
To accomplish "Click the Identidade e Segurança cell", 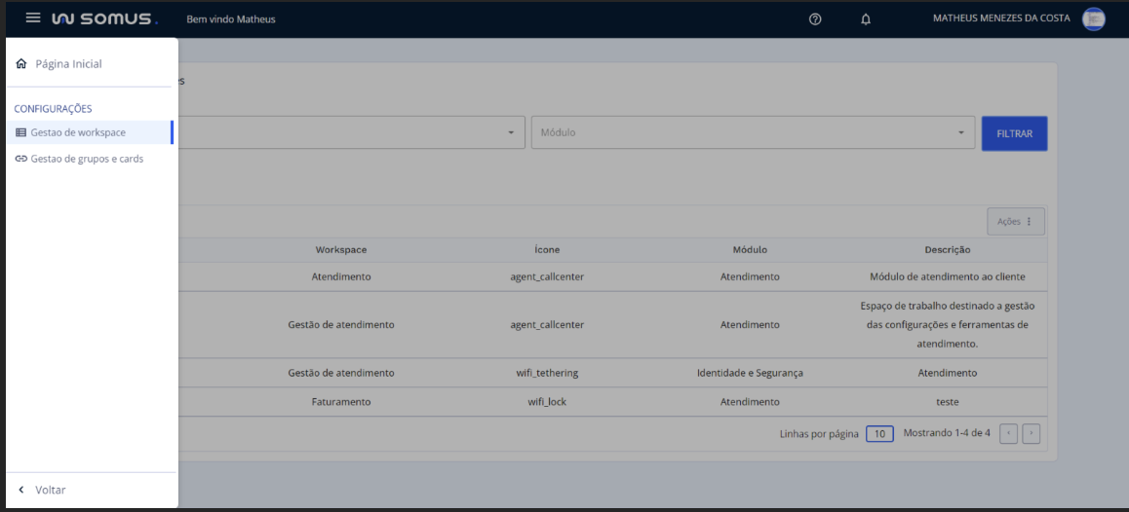I will (750, 373).
